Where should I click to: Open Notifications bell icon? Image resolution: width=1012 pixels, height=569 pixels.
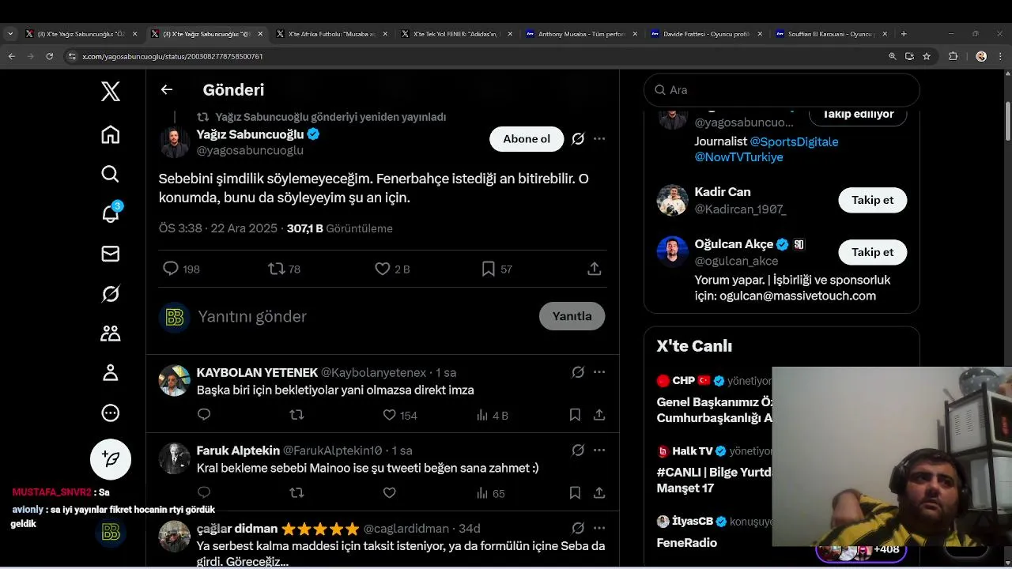click(x=111, y=213)
